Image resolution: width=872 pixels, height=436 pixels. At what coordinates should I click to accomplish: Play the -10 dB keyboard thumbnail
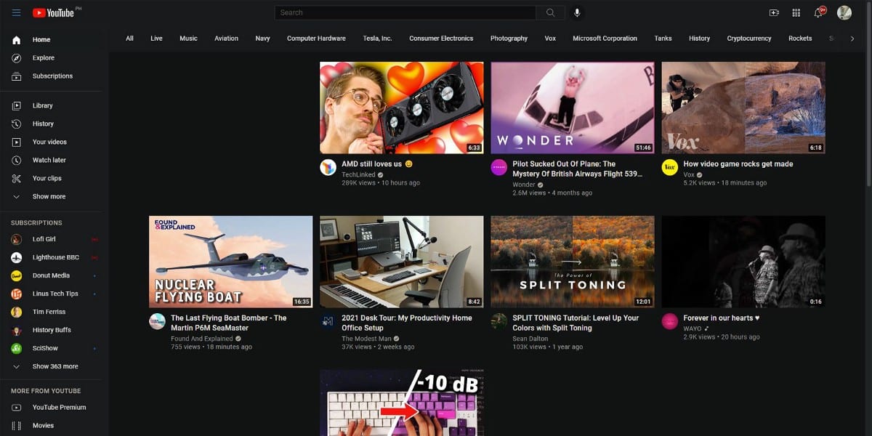point(402,403)
